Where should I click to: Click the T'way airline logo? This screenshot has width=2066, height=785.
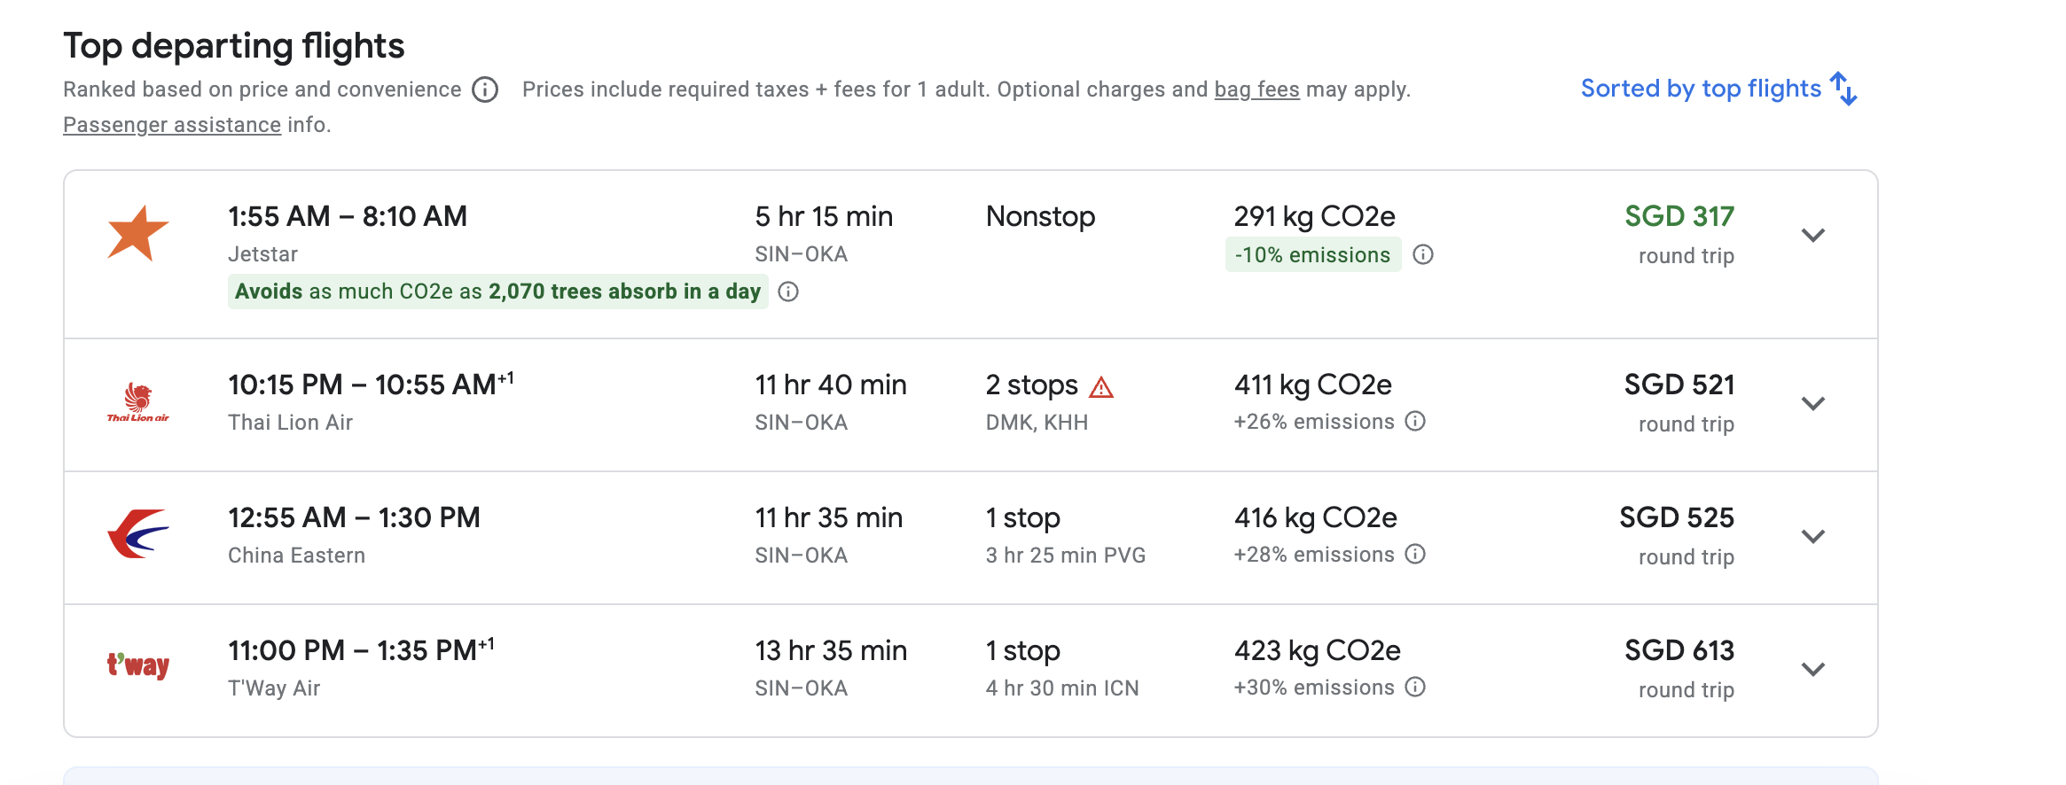pos(138,665)
